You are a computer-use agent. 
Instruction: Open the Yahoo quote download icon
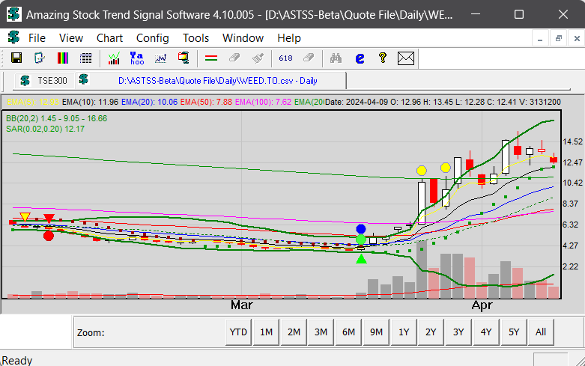pyautogui.click(x=137, y=58)
